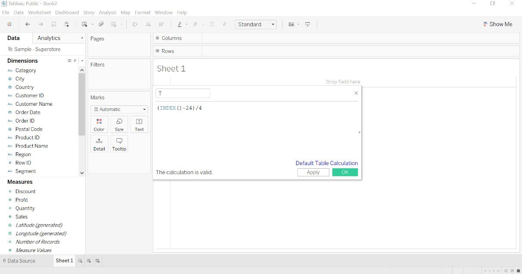Click the Sort descending toolbar icon

pyautogui.click(x=161, y=25)
